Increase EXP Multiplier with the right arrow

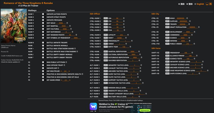69,71
